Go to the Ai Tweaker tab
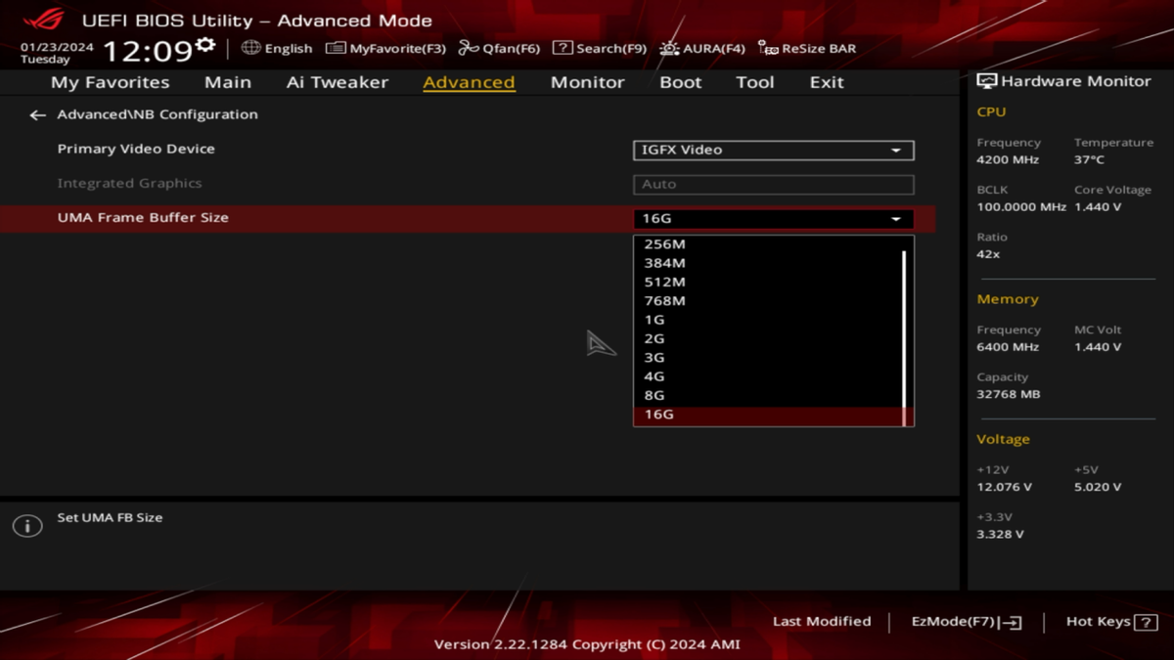Viewport: 1174px width, 660px height. 337,82
